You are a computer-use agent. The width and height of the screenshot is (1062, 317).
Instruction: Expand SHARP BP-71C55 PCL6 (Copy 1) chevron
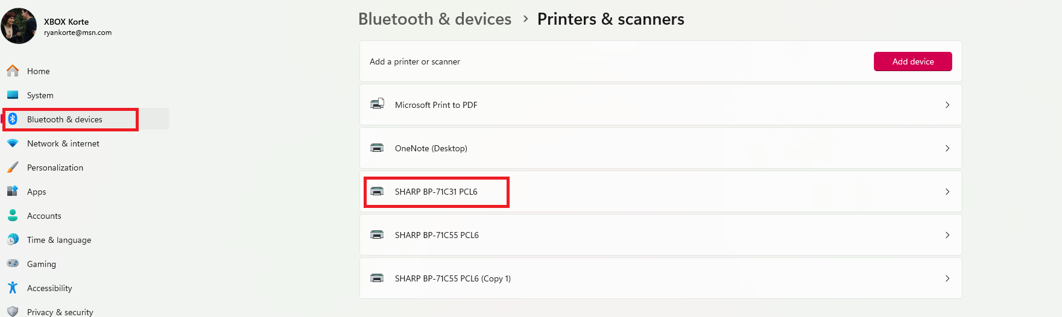(x=947, y=278)
